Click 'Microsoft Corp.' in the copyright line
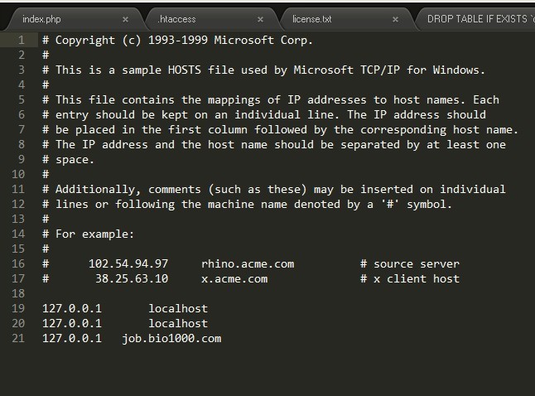535x396 pixels. point(263,41)
